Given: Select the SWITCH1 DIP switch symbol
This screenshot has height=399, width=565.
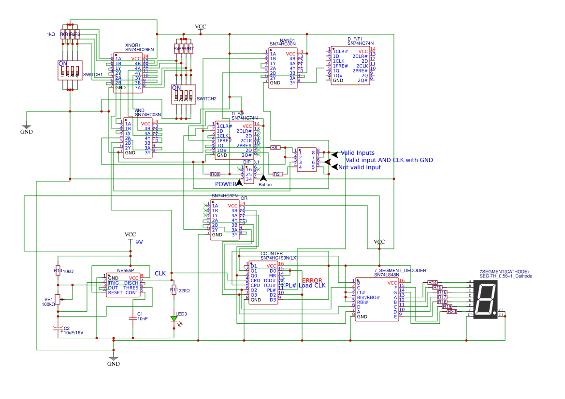Looking at the screenshot, I should point(70,70).
